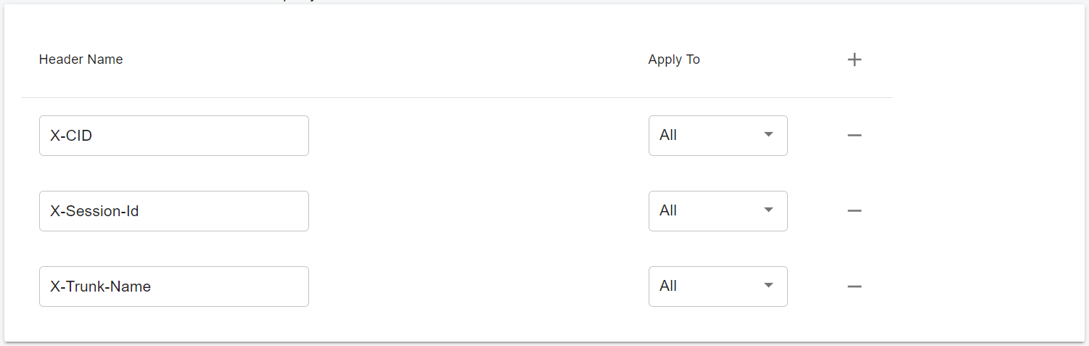Click the dropdown arrow in X-CID row
This screenshot has width=1089, height=346.
768,135
